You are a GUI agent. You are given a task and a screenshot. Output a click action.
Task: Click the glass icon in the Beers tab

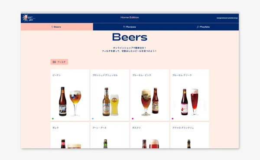pos(52,27)
